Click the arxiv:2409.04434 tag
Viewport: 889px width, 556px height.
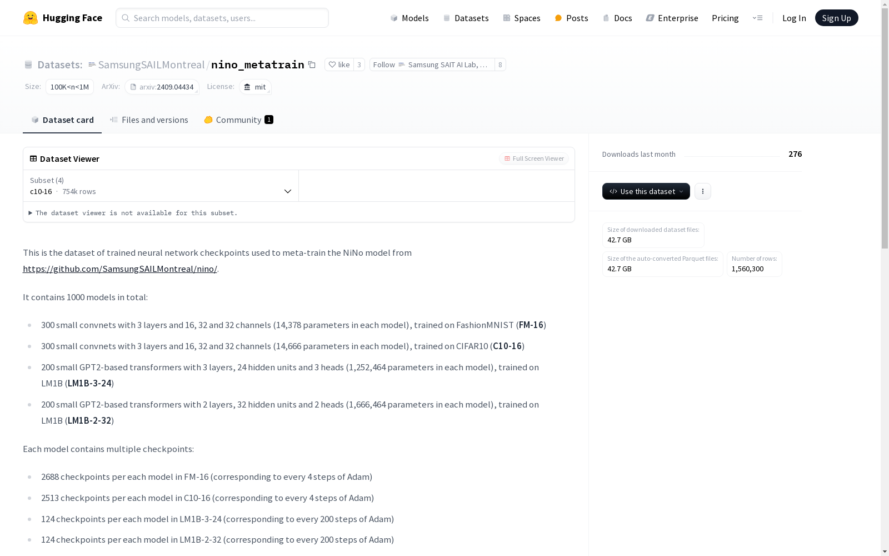pos(162,87)
